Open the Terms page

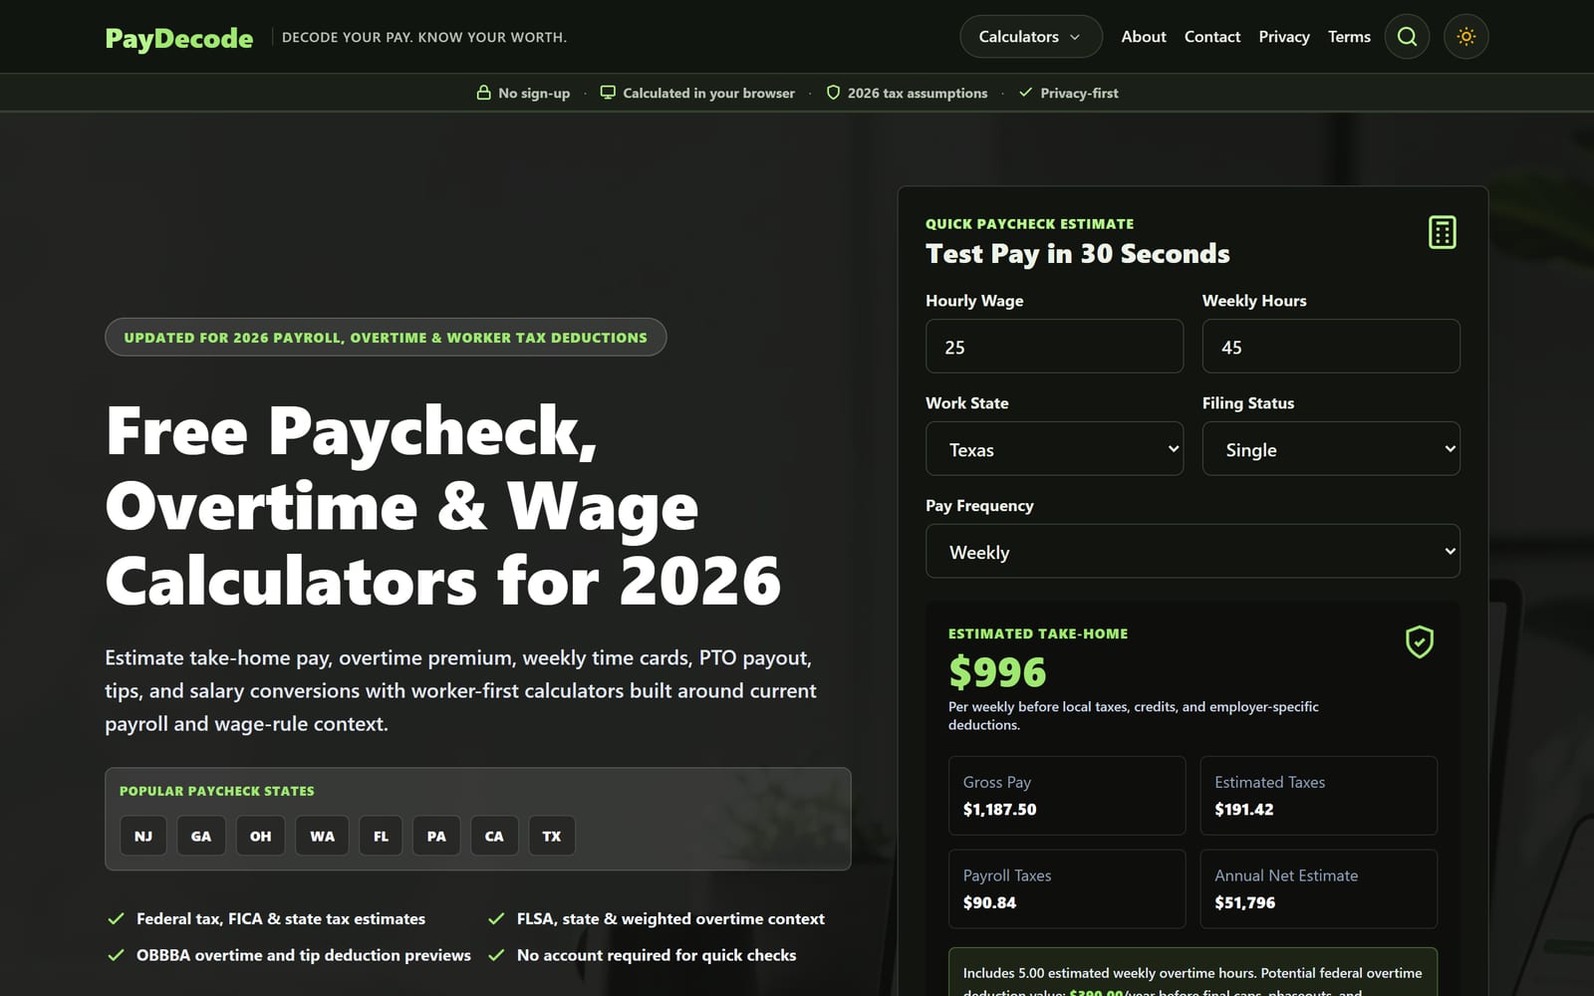(1349, 37)
